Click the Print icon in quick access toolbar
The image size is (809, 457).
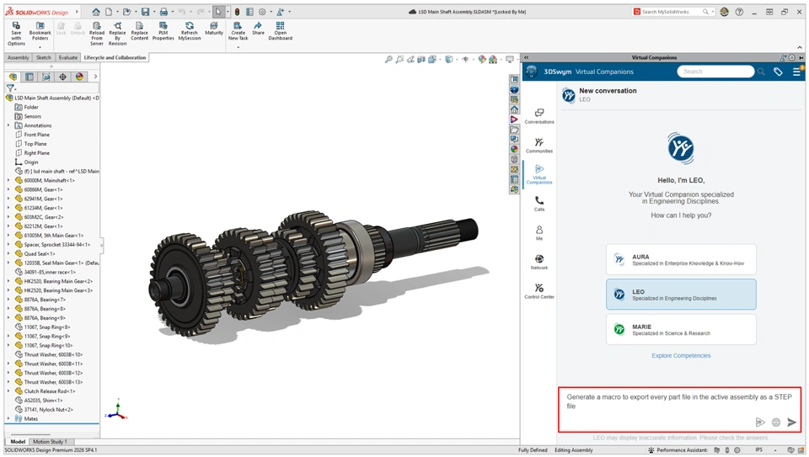tap(163, 11)
